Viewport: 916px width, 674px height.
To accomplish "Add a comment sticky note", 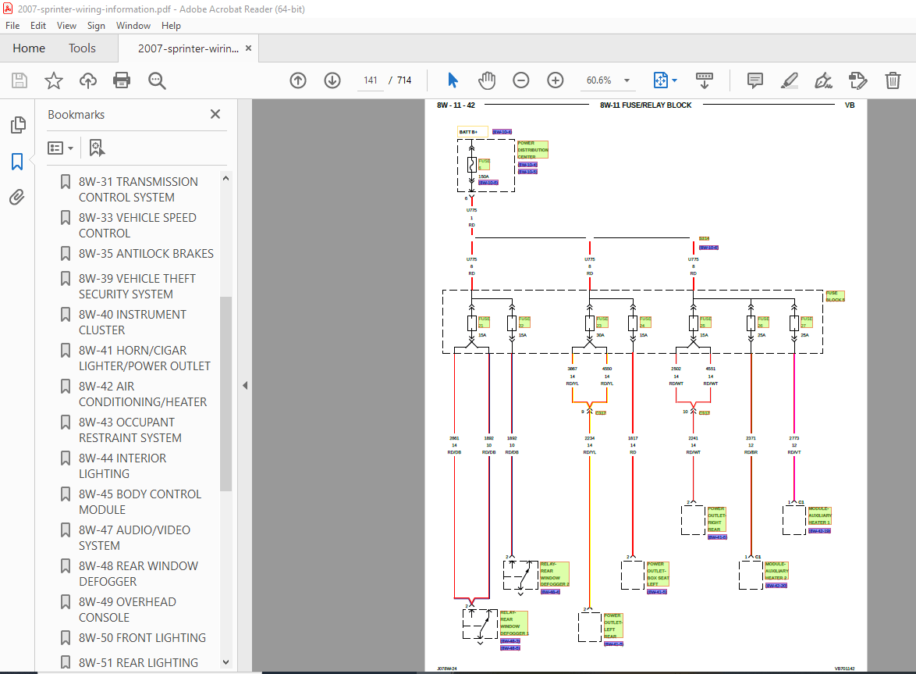I will 754,80.
